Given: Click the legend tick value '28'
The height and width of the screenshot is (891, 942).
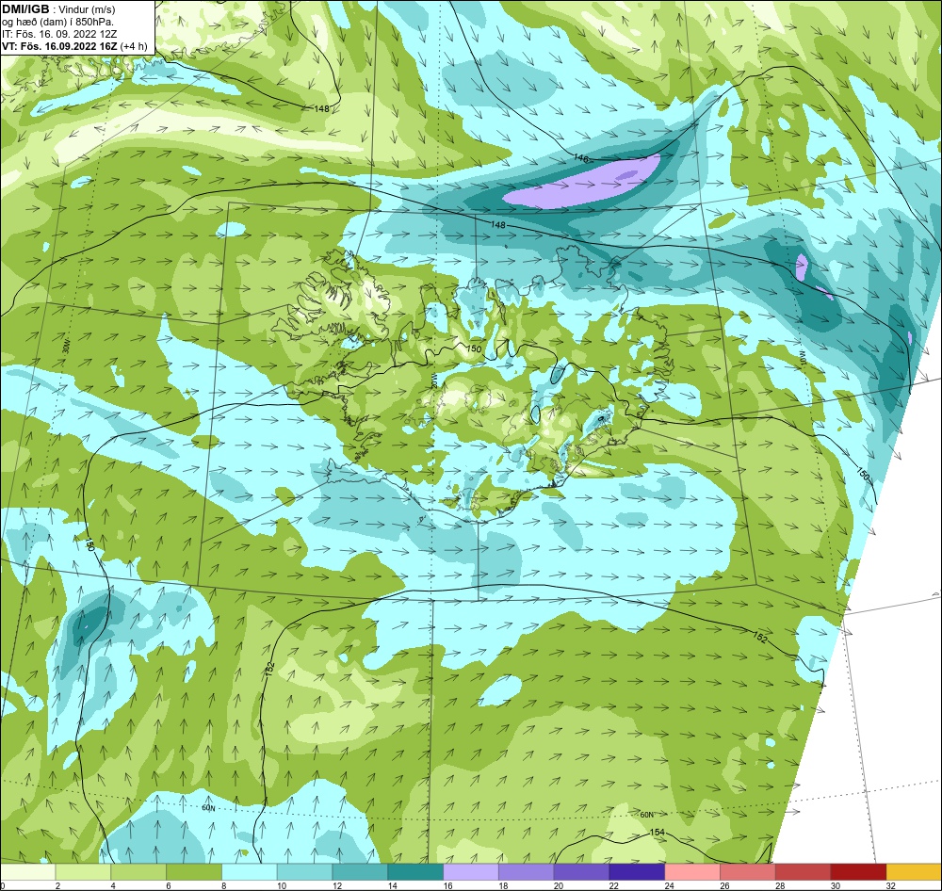Looking at the screenshot, I should pos(780,885).
